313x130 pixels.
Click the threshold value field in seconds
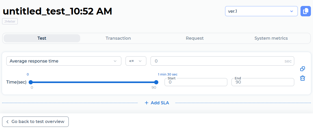(219, 61)
